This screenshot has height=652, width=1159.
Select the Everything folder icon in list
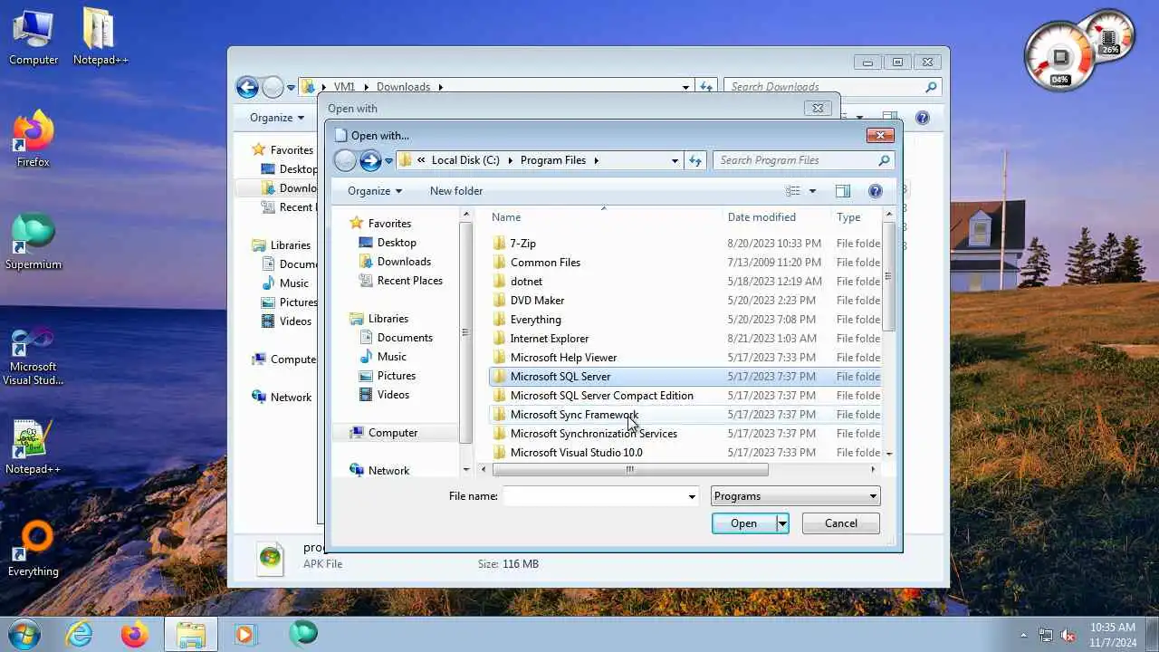(499, 320)
